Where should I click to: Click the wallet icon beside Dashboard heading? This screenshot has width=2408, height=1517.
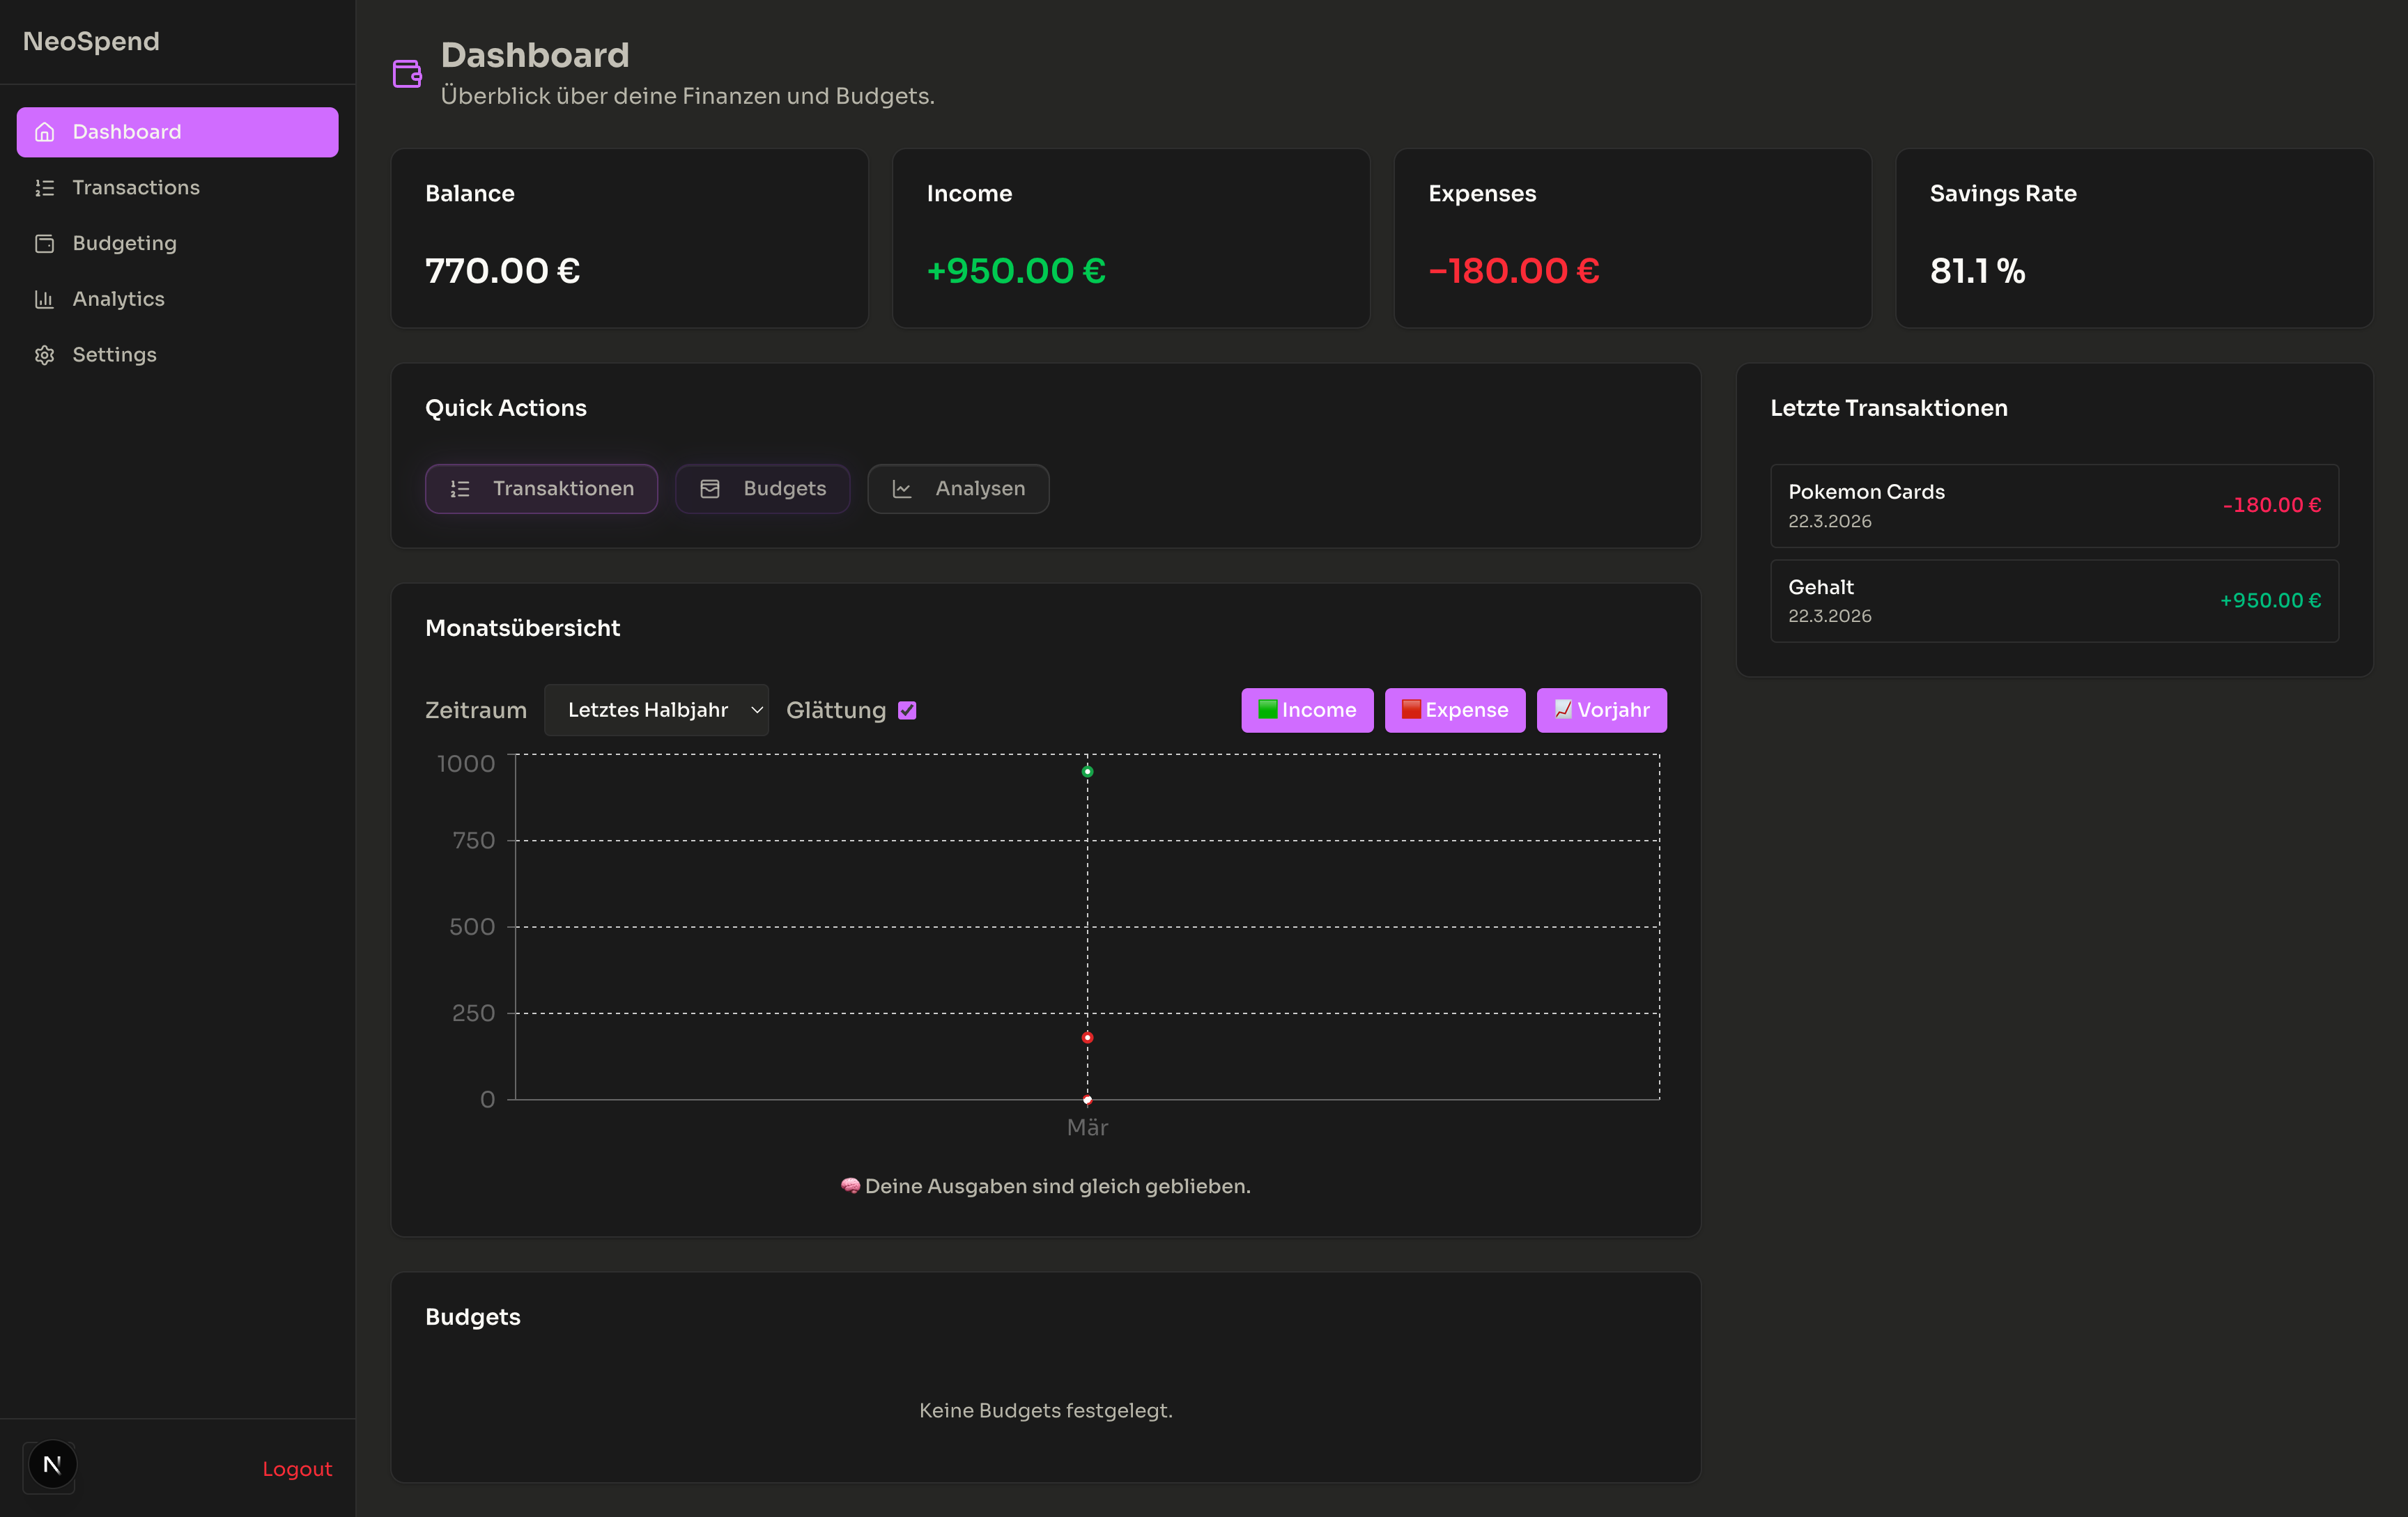407,74
